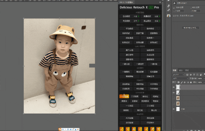Click the 二寸排版 button
205x131 pixels.
click(151, 106)
